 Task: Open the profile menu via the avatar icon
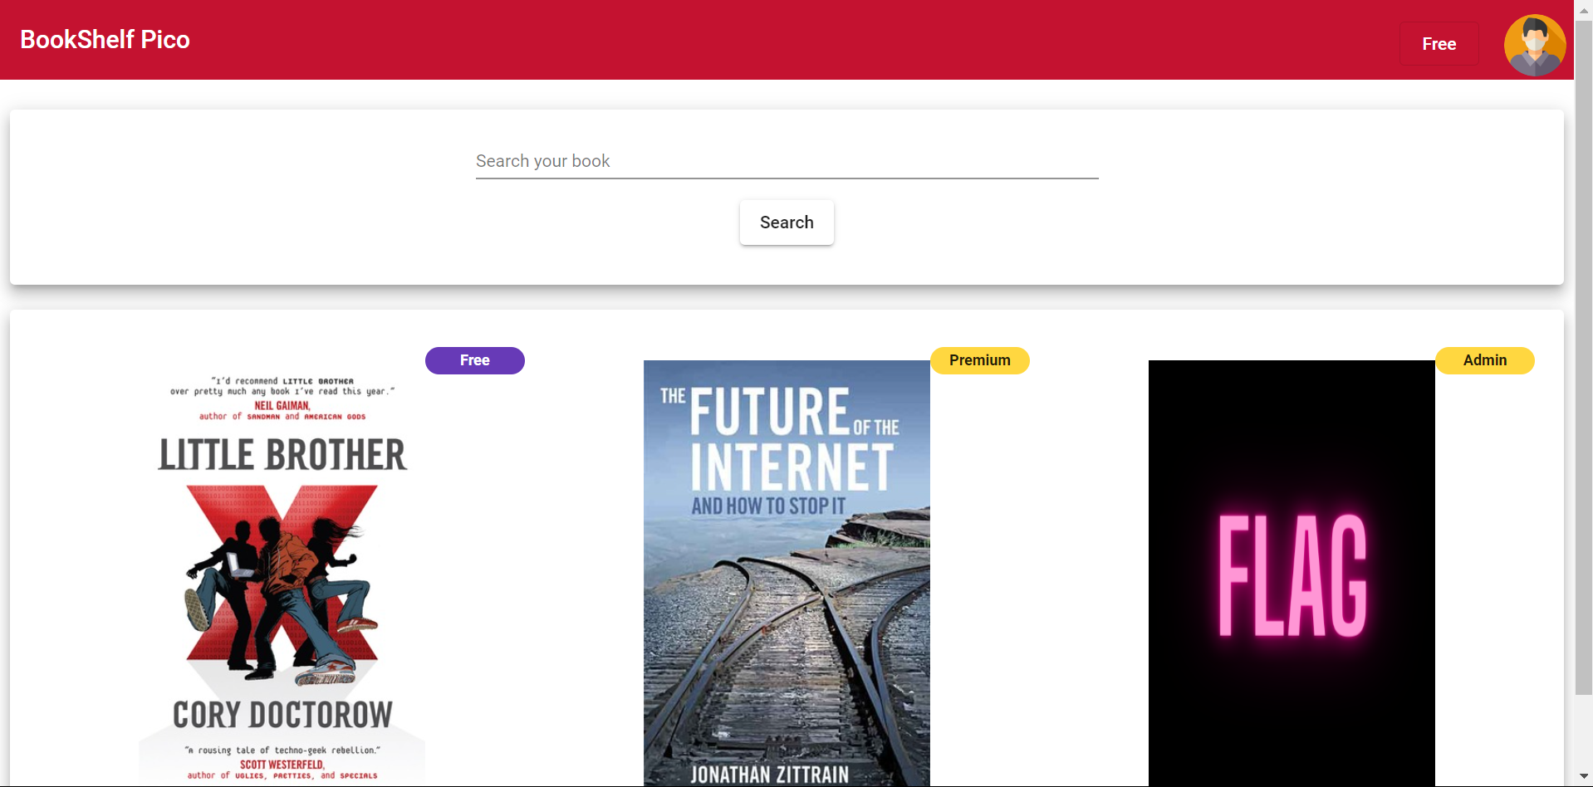pyautogui.click(x=1534, y=44)
